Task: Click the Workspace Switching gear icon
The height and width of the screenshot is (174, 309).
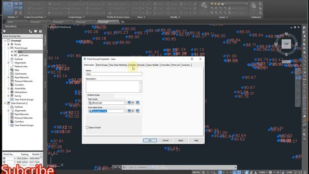Action: (270, 172)
